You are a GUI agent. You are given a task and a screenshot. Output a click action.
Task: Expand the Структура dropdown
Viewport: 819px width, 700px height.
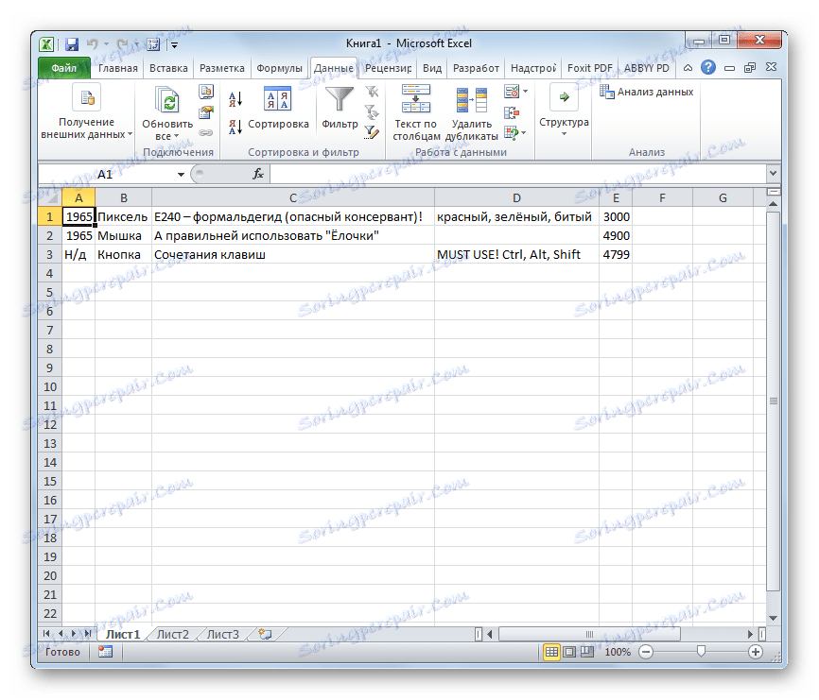(x=564, y=112)
